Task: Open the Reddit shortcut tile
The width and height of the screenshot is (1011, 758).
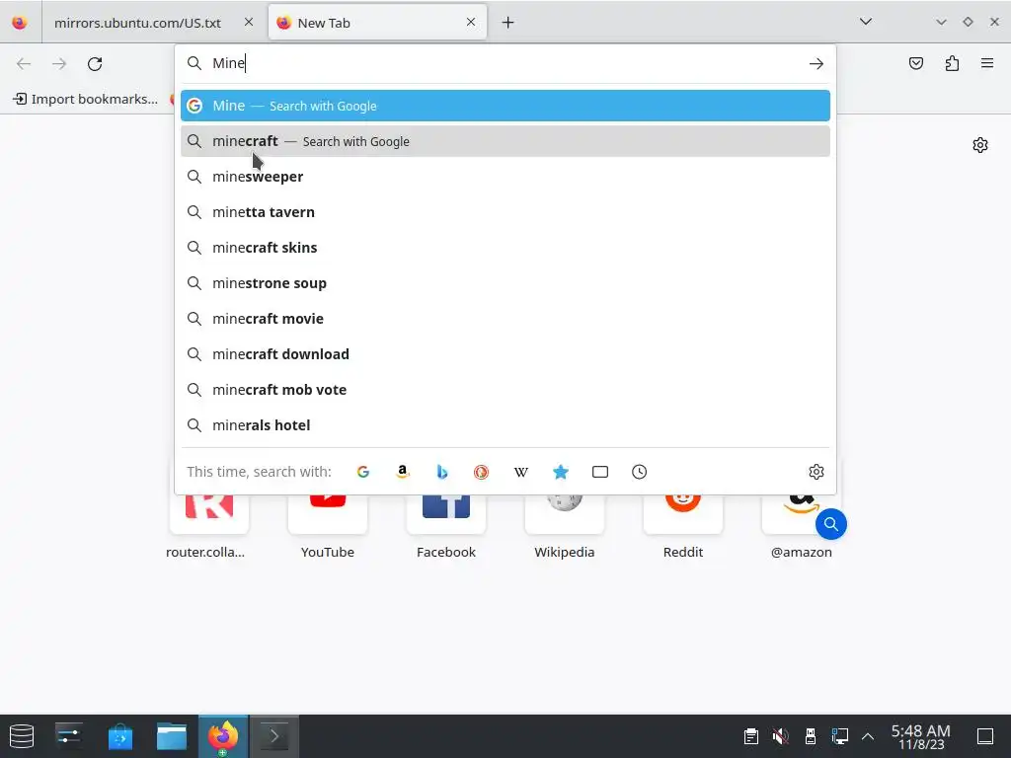Action: tap(683, 514)
